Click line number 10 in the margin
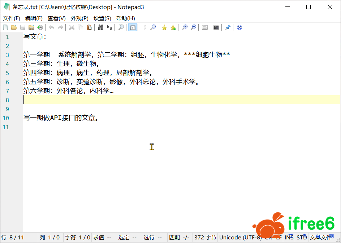341x243 pixels. 6,118
